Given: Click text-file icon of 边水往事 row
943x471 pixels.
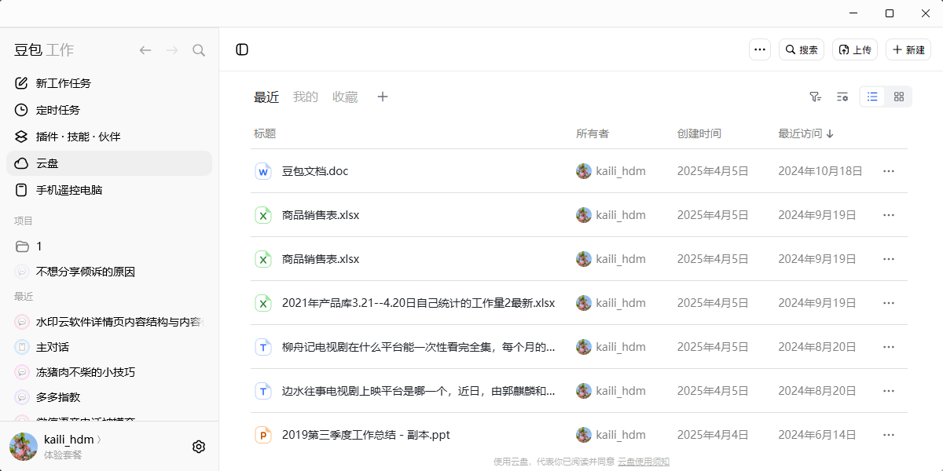Looking at the screenshot, I should point(263,391).
